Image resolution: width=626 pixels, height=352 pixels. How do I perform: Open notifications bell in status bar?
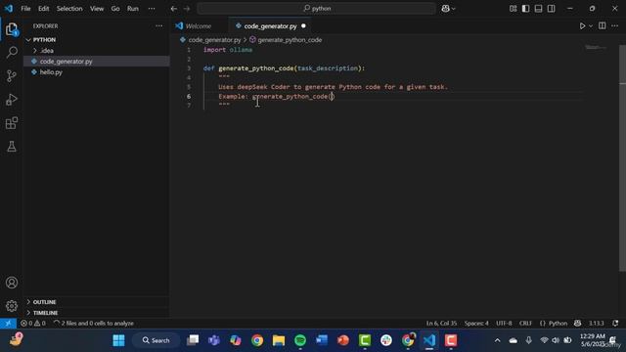(x=615, y=324)
